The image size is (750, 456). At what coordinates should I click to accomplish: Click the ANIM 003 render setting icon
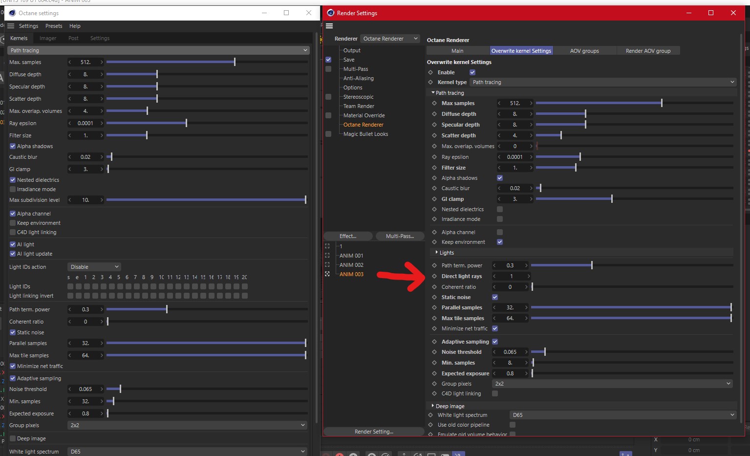click(327, 274)
